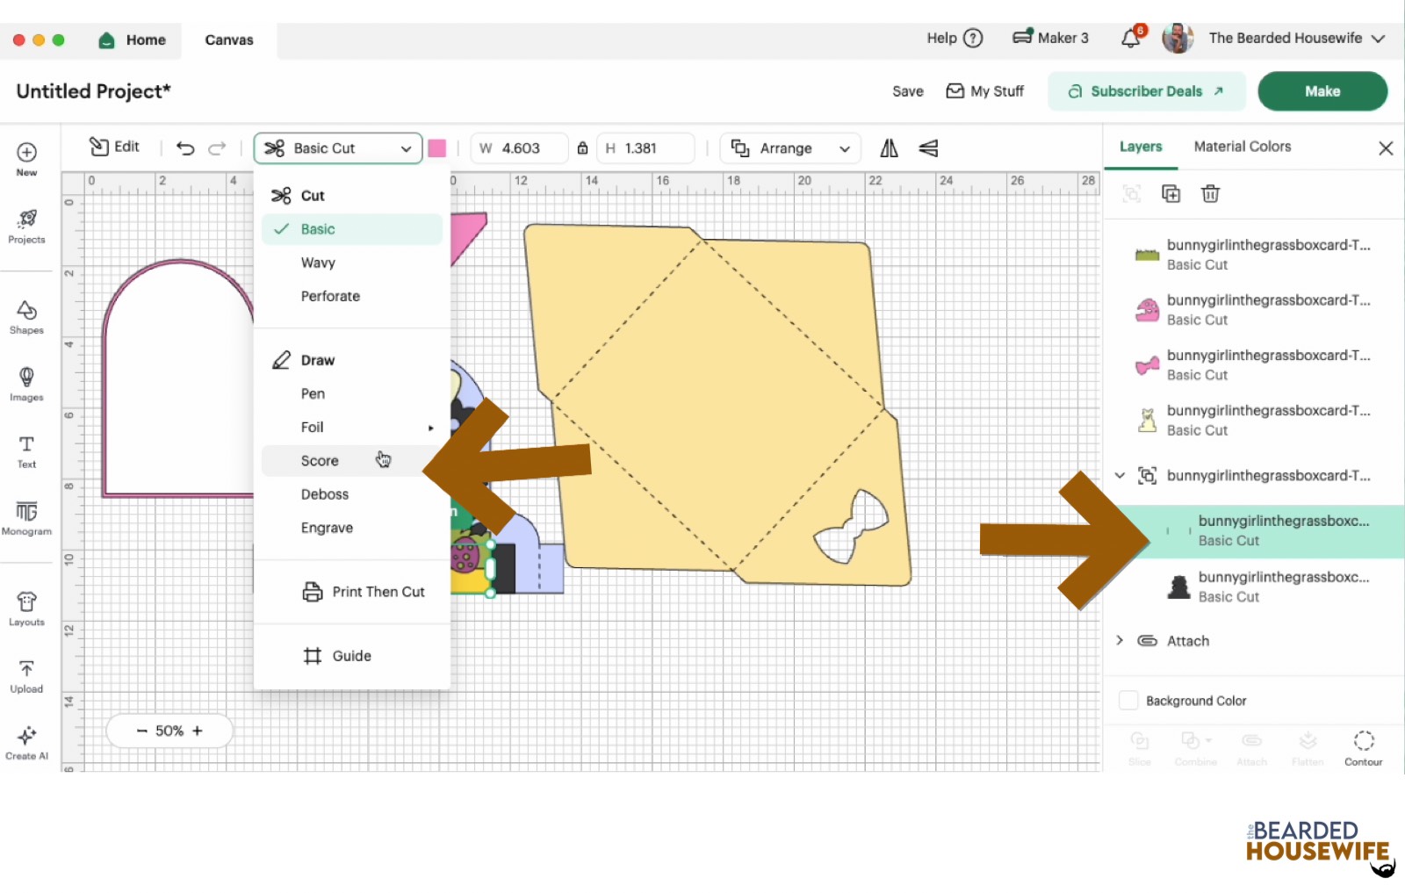Click the Upload icon
The height and width of the screenshot is (893, 1405).
(26, 676)
